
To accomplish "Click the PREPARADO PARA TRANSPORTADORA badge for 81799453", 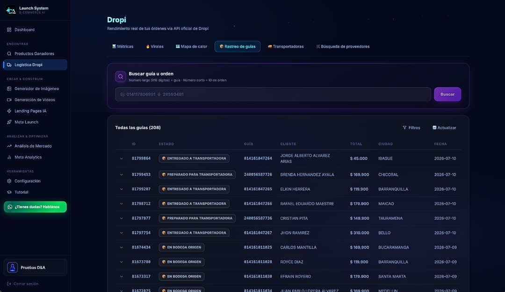I will click(x=197, y=174).
